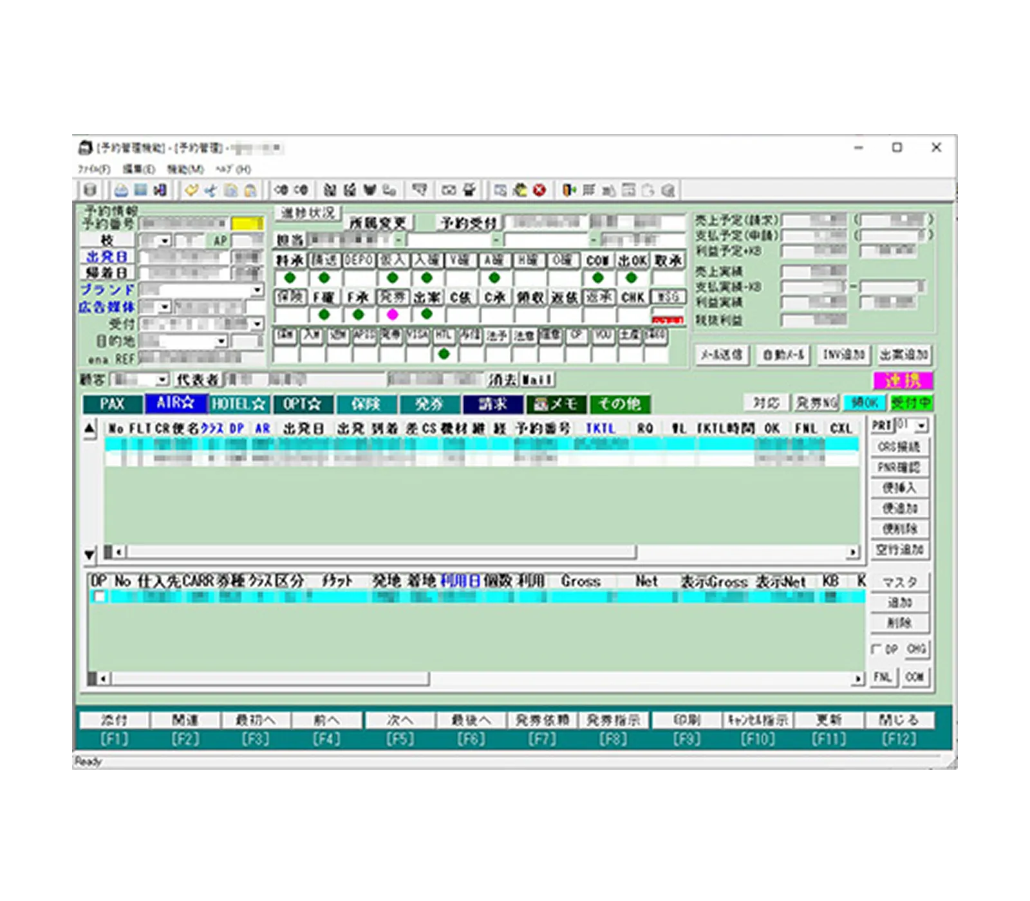Click the yellow key toolbar icon
Viewport: 1030px width, 901px height.
pos(191,190)
